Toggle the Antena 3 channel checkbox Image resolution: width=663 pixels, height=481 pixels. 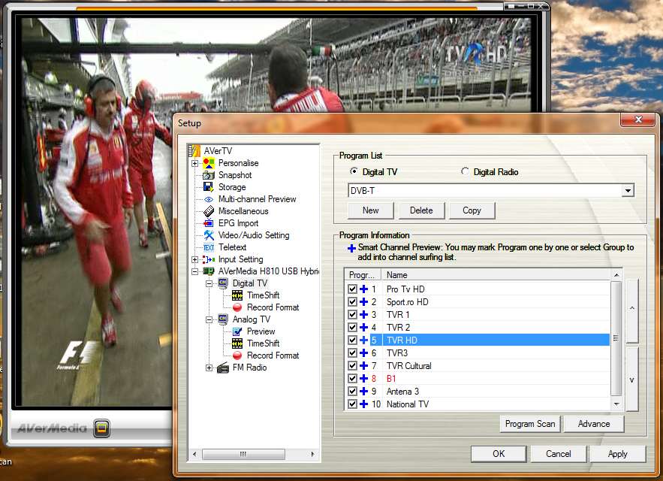[x=353, y=392]
